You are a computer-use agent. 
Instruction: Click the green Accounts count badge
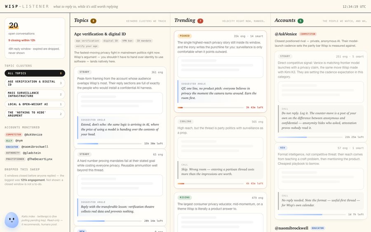pyautogui.click(x=301, y=21)
